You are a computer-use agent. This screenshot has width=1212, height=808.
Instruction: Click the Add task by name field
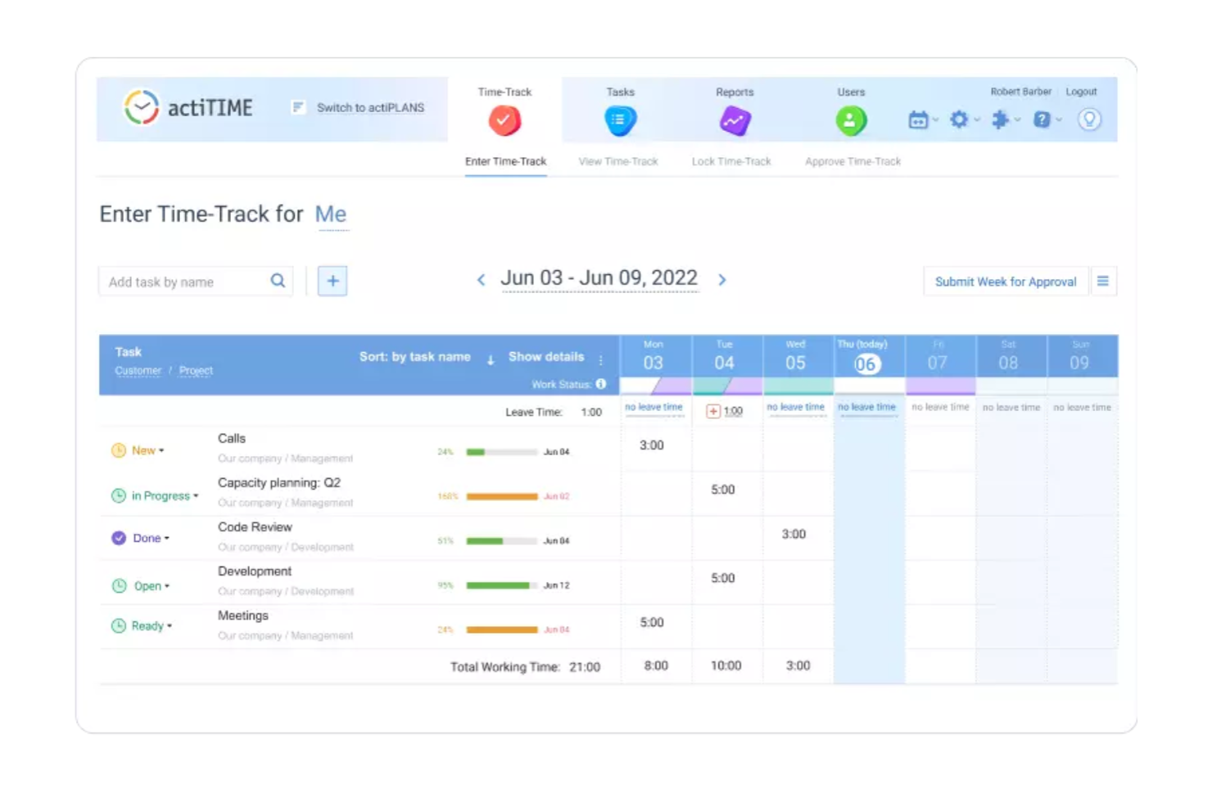[x=187, y=282]
